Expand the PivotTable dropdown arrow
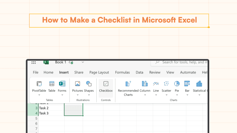 [x=39, y=95]
